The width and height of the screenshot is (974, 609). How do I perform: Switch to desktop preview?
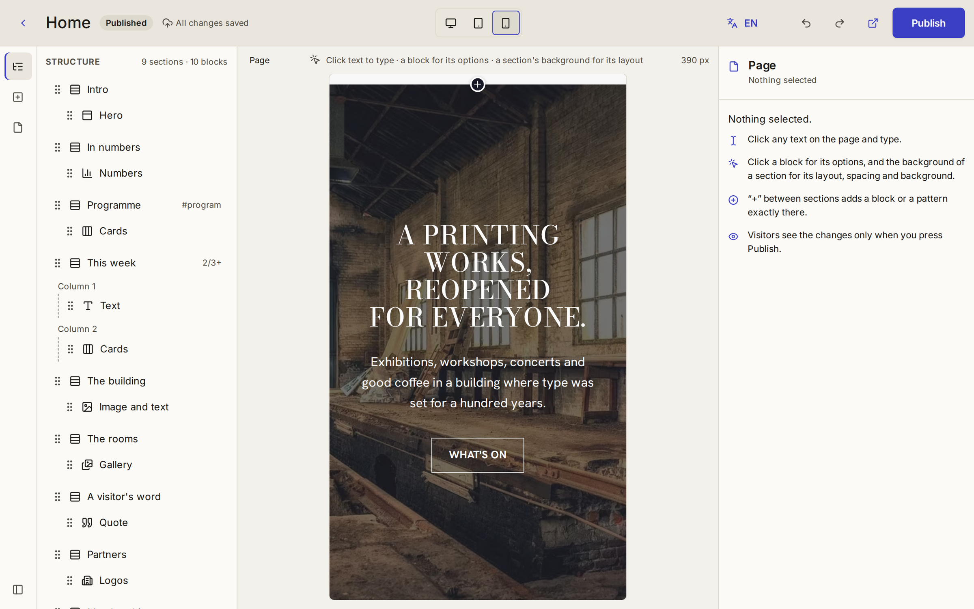tap(450, 23)
